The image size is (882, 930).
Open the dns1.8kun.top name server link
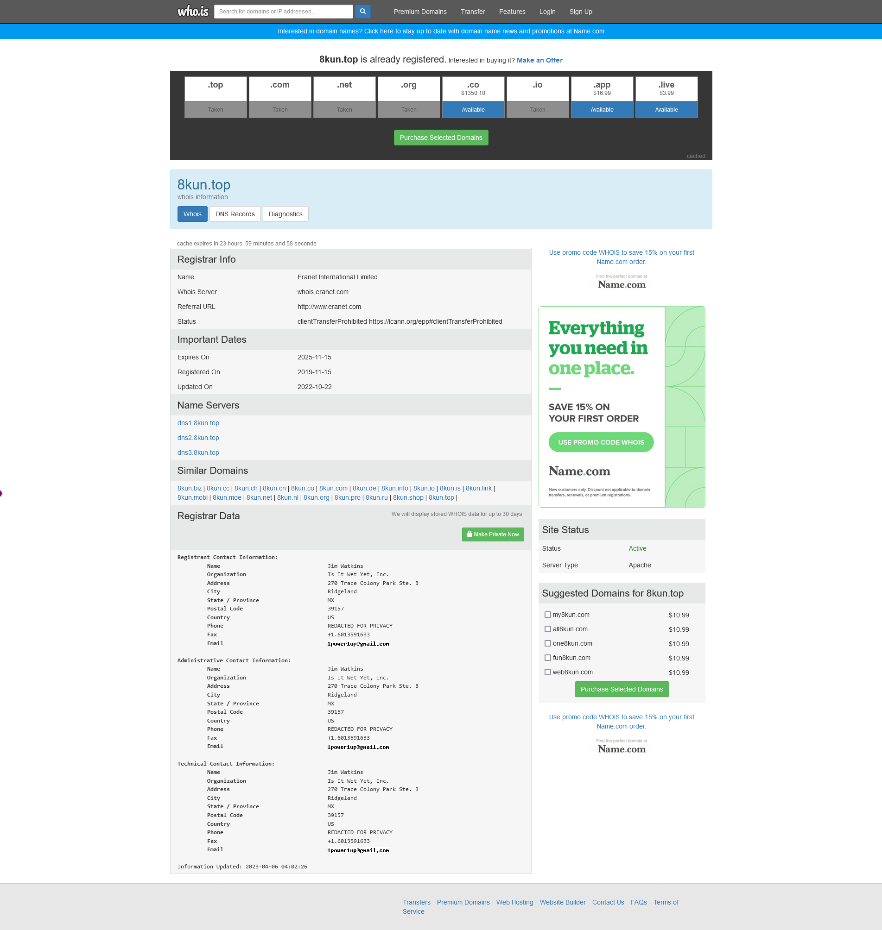[198, 423]
